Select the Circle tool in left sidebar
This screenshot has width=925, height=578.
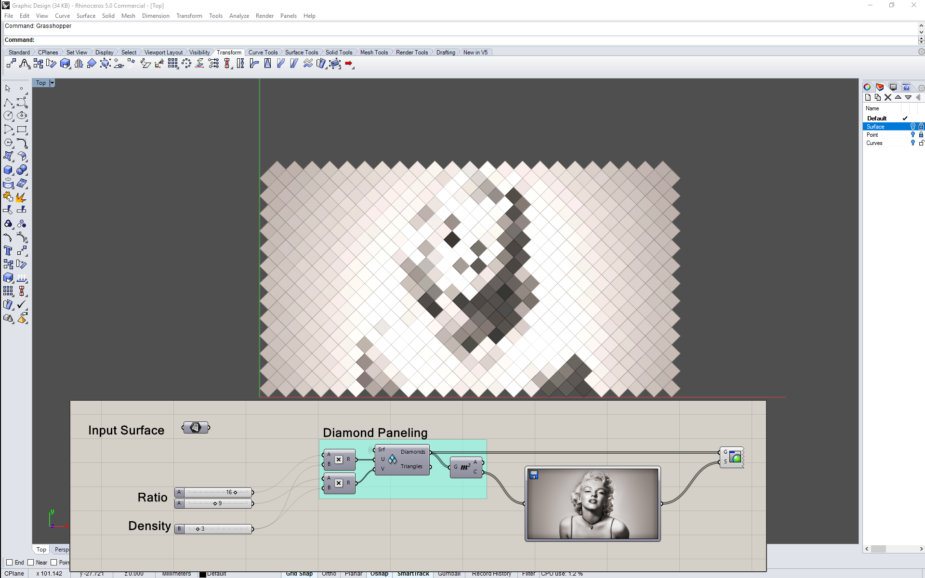pyautogui.click(x=8, y=116)
